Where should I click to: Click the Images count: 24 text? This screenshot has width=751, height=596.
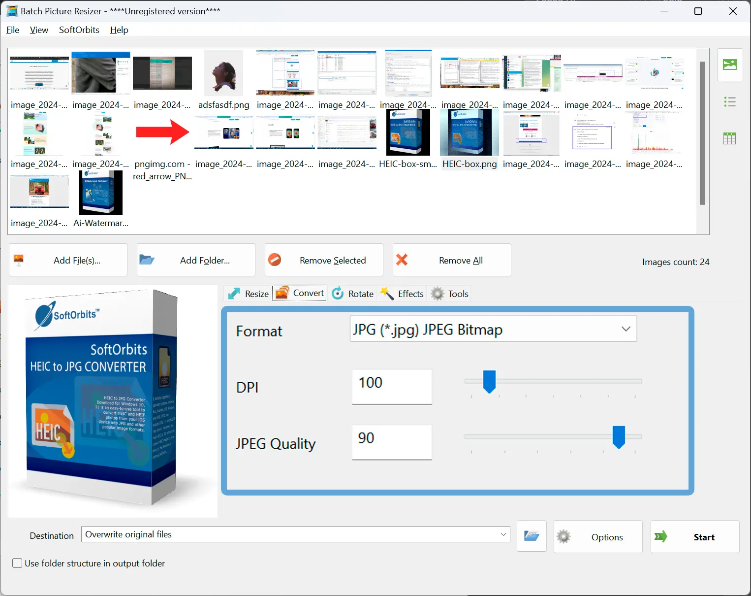click(x=676, y=262)
